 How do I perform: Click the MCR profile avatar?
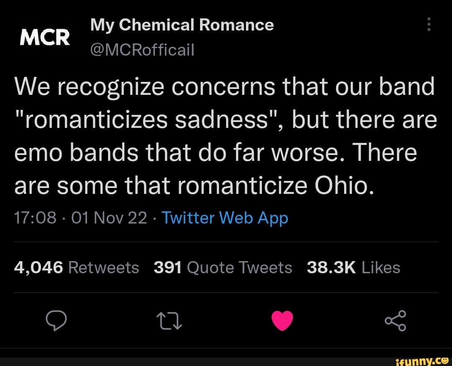click(45, 37)
